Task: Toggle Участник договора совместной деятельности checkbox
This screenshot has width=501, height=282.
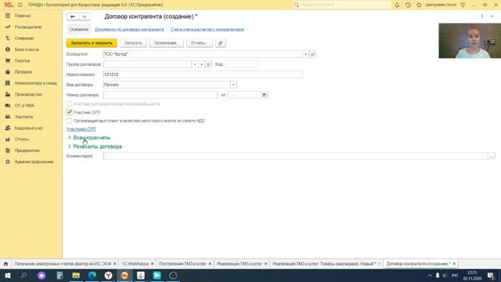Action: click(69, 104)
